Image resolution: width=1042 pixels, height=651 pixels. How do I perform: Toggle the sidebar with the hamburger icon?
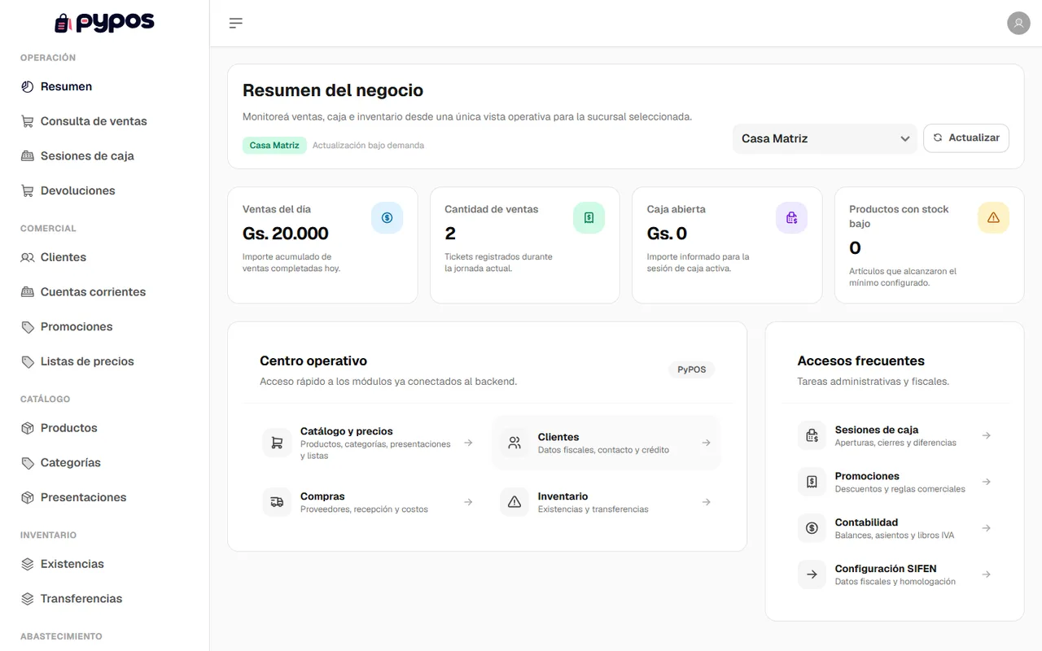click(236, 23)
